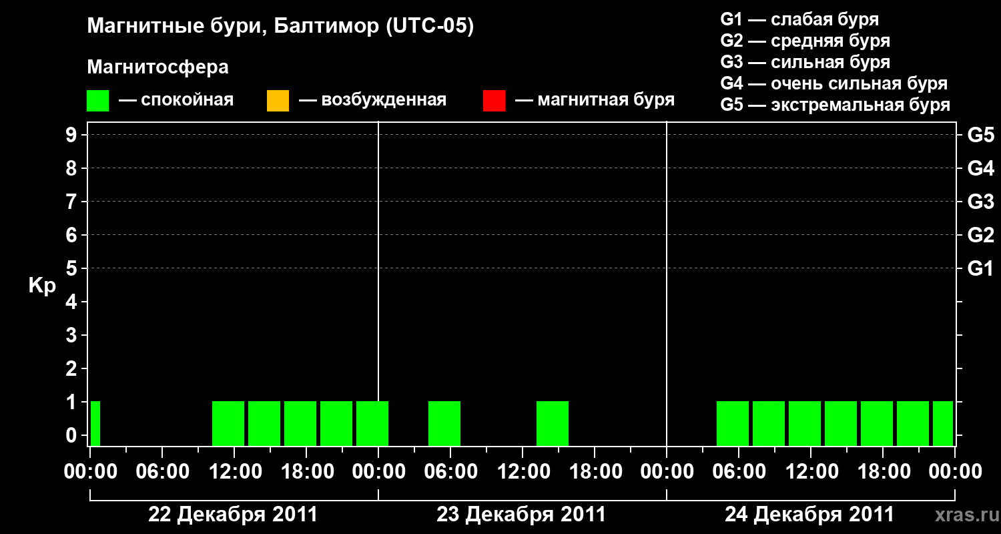The width and height of the screenshot is (1001, 534).
Task: Click the '06:00' time label under 24 December
Action: click(739, 472)
